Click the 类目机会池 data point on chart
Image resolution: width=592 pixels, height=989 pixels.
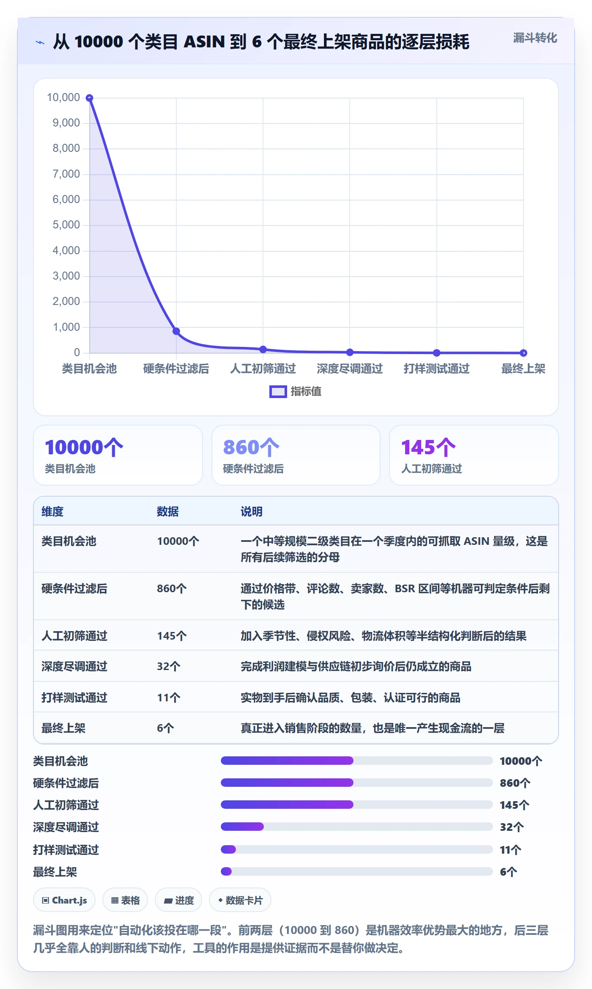point(89,98)
